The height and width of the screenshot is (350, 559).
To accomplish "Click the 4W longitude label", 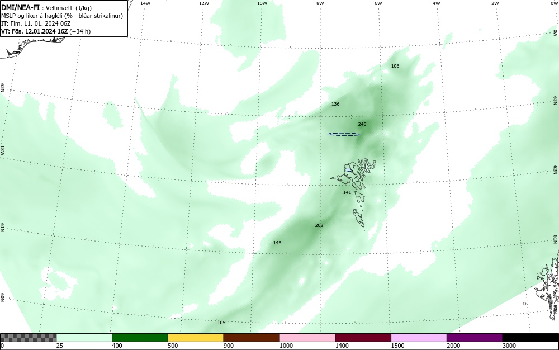I will click(x=437, y=3).
